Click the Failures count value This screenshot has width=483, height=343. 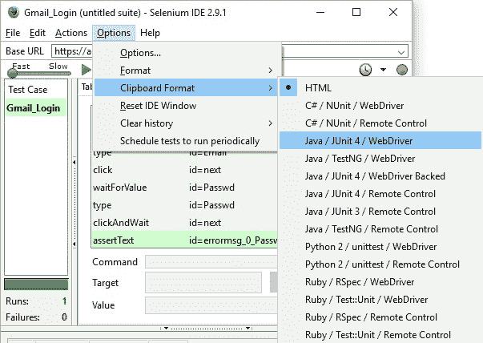click(64, 317)
